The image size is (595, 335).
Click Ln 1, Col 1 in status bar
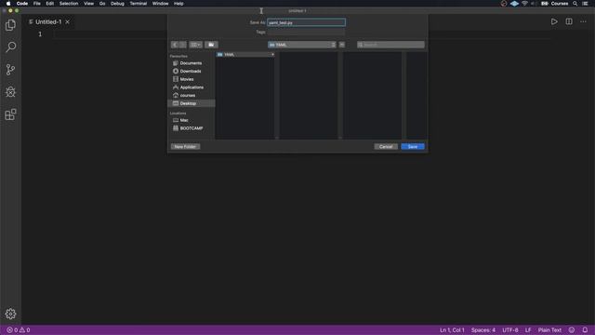tap(452, 330)
